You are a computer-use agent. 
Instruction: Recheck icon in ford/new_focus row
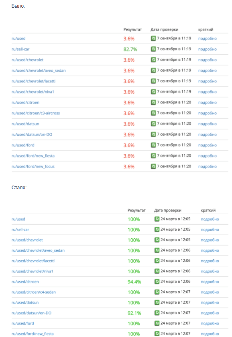pos(153,166)
